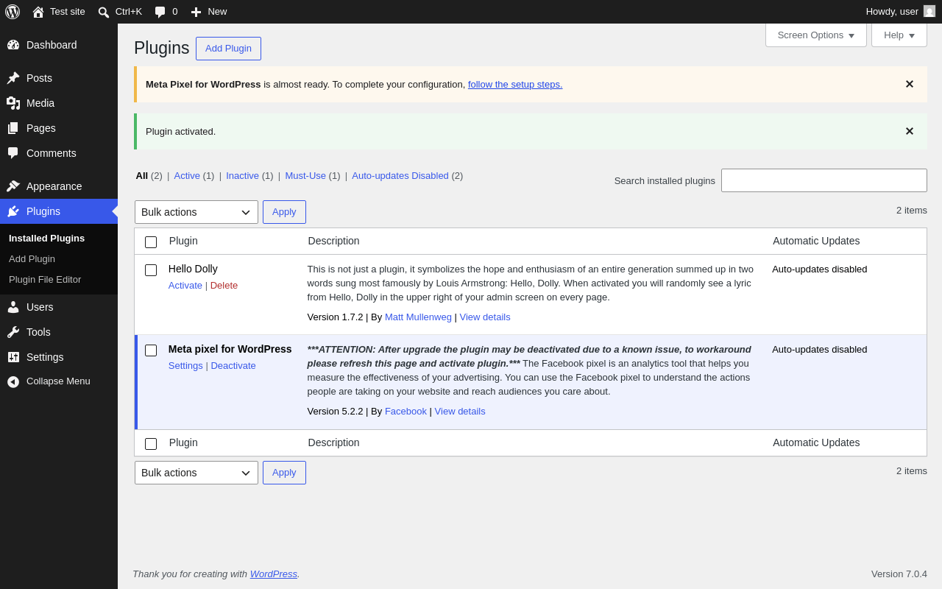Image resolution: width=942 pixels, height=589 pixels.
Task: Activate the Hello Dolly plugin
Action: tap(185, 286)
